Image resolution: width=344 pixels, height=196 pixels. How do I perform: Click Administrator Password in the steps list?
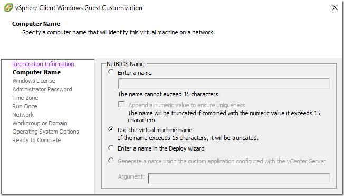pos(42,89)
